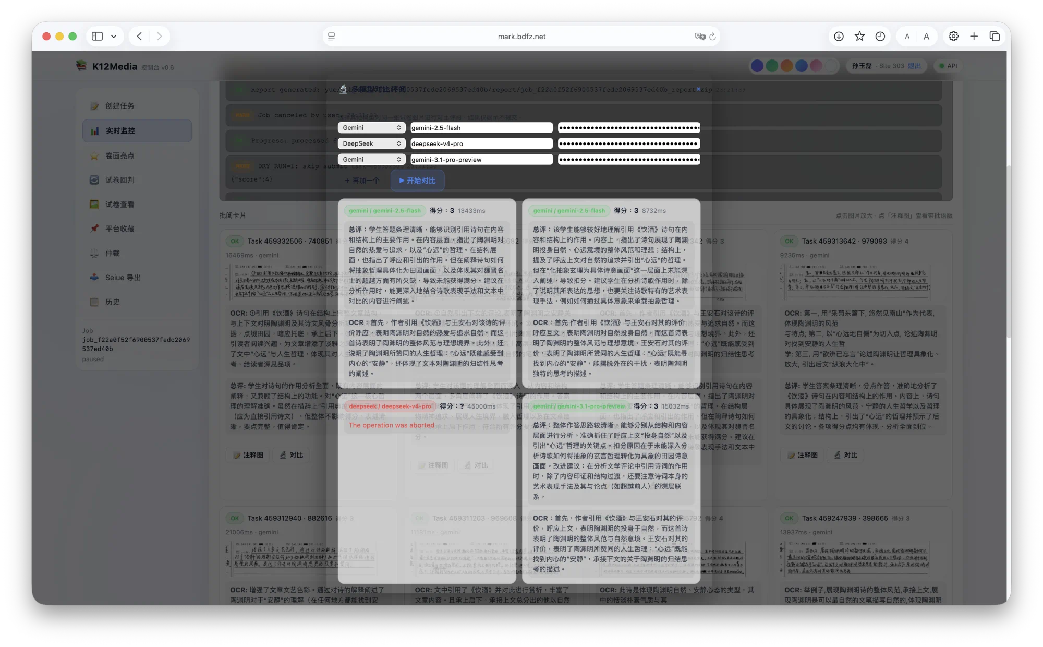Screen dimensions: 1043x647
Task: Open the first Gemini provider dropdown
Action: (371, 127)
